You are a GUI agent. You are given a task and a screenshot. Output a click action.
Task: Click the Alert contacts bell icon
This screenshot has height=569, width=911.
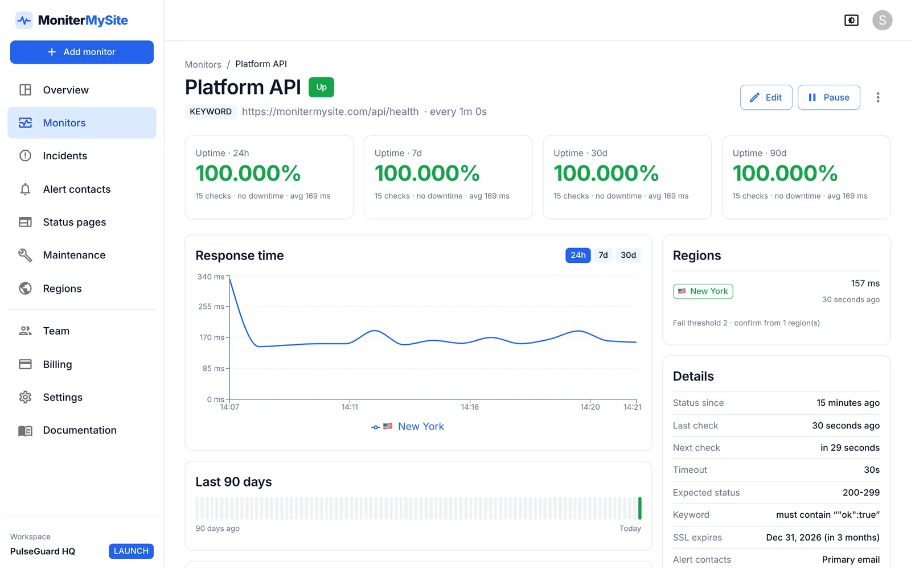[x=25, y=189]
